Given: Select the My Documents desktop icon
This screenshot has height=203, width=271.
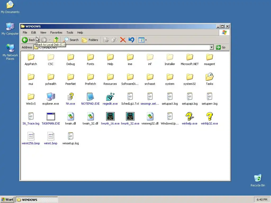Looking at the screenshot, I should pyautogui.click(x=10, y=7).
